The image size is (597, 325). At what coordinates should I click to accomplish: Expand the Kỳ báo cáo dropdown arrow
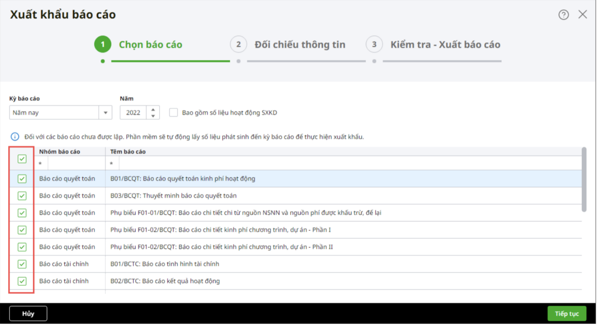coord(106,113)
